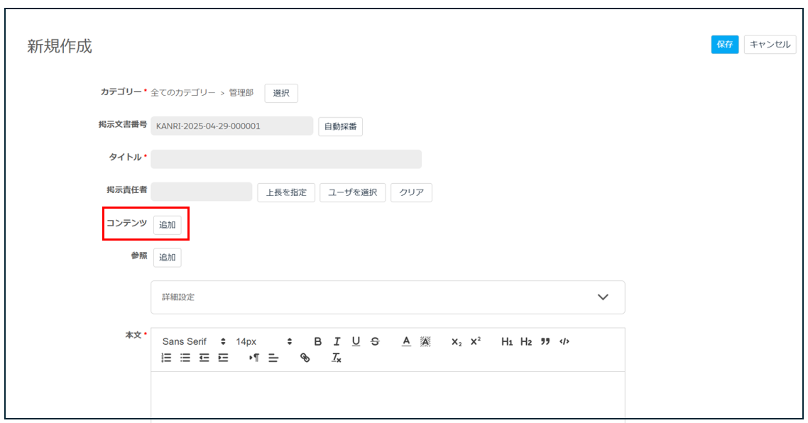
Task: Click the 自動採番 button
Action: point(340,126)
